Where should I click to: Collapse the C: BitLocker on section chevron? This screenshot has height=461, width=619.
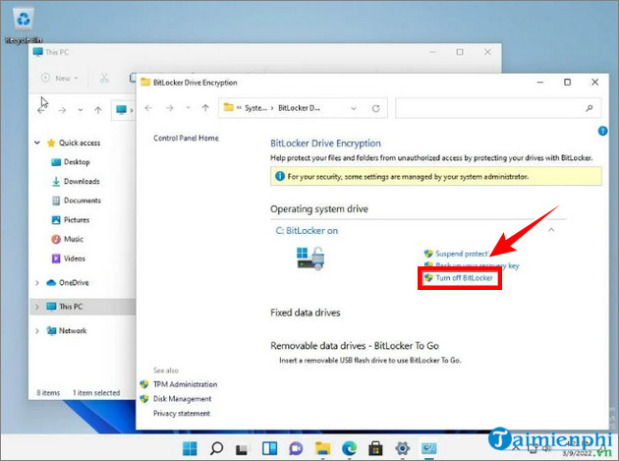click(551, 229)
